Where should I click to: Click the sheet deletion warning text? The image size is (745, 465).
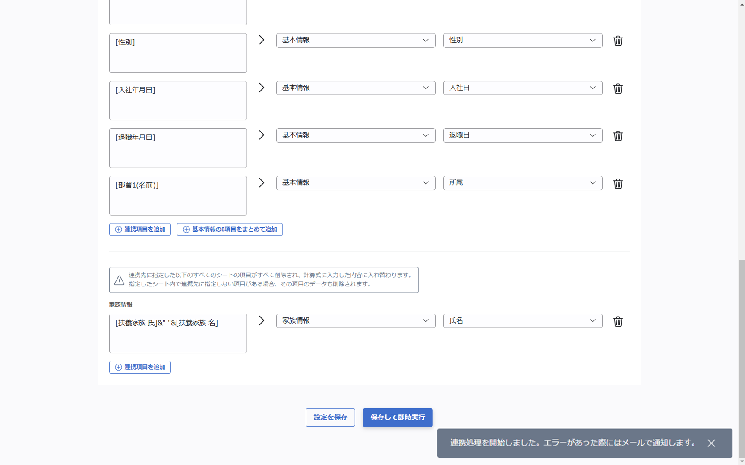point(271,280)
